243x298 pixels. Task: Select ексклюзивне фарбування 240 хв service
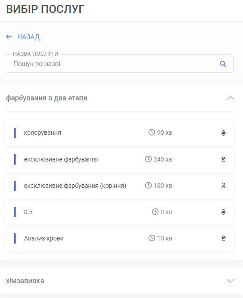[119, 159]
